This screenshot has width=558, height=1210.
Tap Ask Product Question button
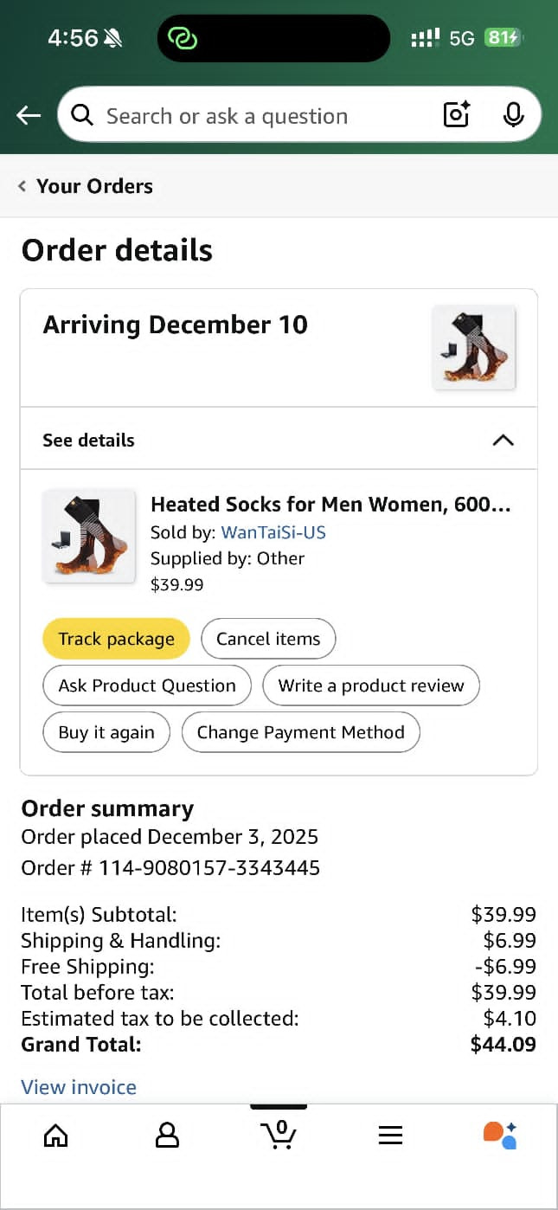147,686
